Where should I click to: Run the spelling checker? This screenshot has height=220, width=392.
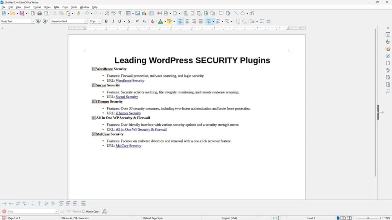[113, 14]
